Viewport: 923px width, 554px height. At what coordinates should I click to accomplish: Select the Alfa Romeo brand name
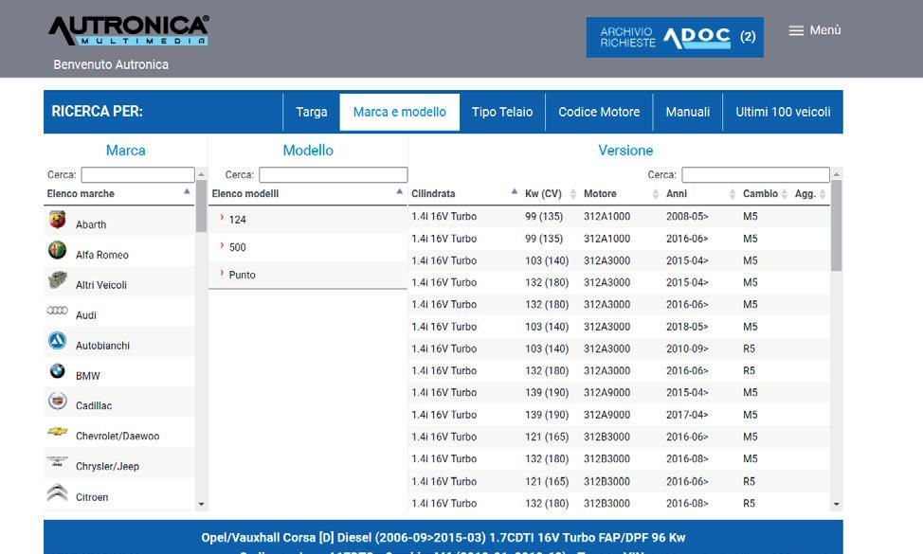click(101, 255)
